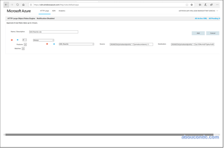Open the All Active XML link
The width and height of the screenshot is (224, 148).
tap(201, 18)
